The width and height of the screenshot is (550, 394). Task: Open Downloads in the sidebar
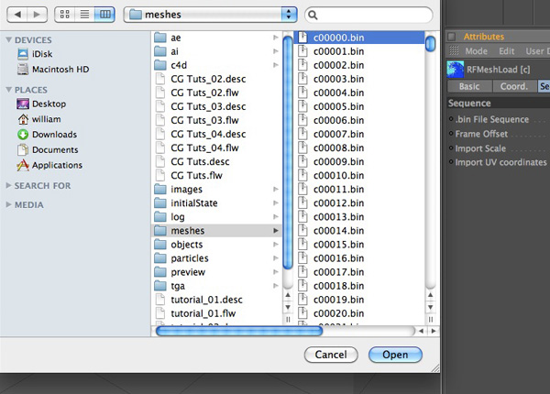point(47,135)
